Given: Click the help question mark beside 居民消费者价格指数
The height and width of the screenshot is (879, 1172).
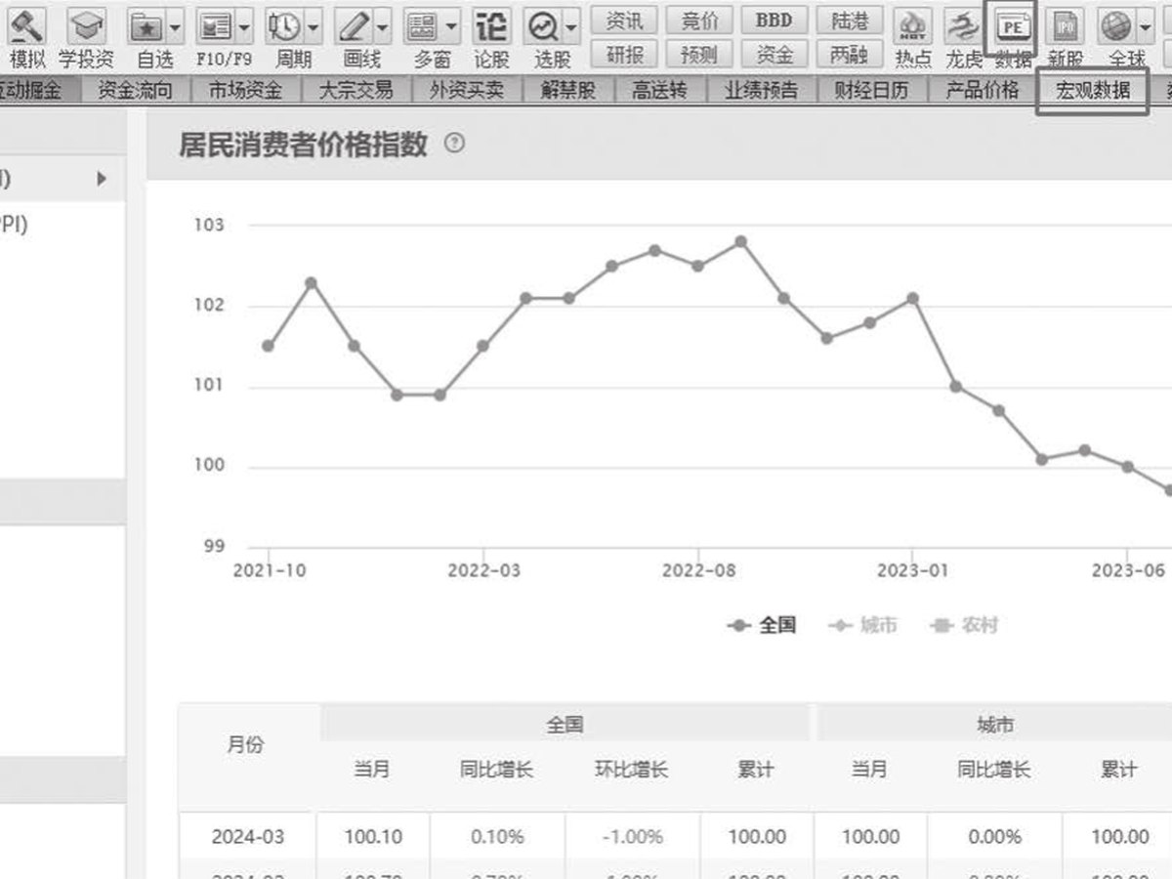Looking at the screenshot, I should tap(454, 144).
